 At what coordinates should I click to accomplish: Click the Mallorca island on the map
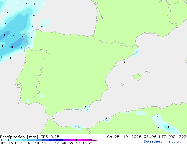[137, 77]
